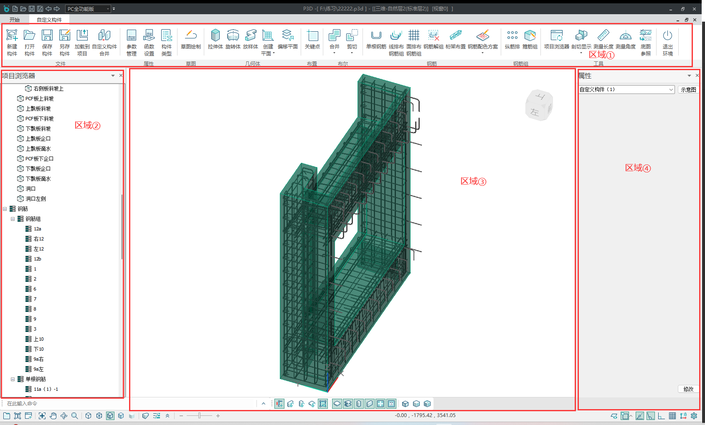This screenshot has height=425, width=705.
Task: Click the 修改 button in properties panel
Action: [x=688, y=389]
